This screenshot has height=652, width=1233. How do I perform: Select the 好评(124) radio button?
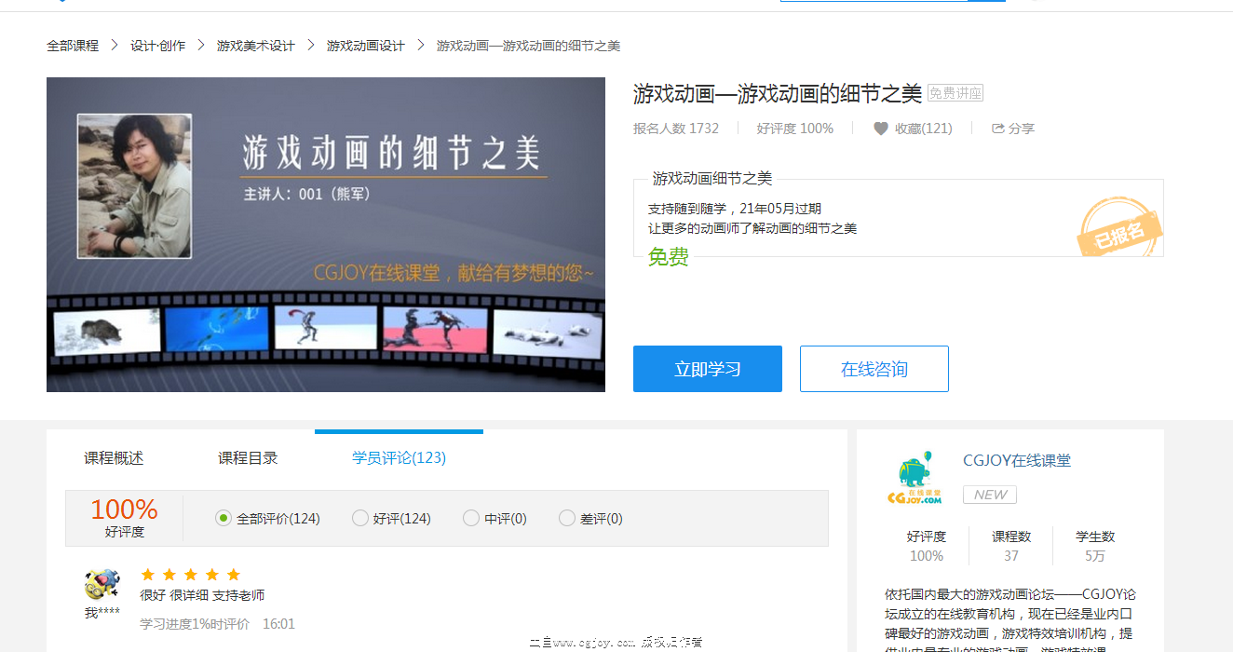tap(360, 518)
